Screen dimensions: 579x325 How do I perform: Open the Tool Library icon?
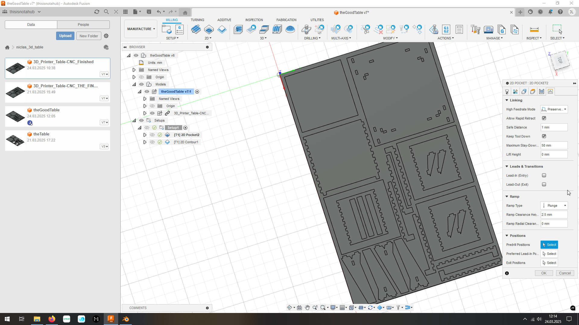476,29
